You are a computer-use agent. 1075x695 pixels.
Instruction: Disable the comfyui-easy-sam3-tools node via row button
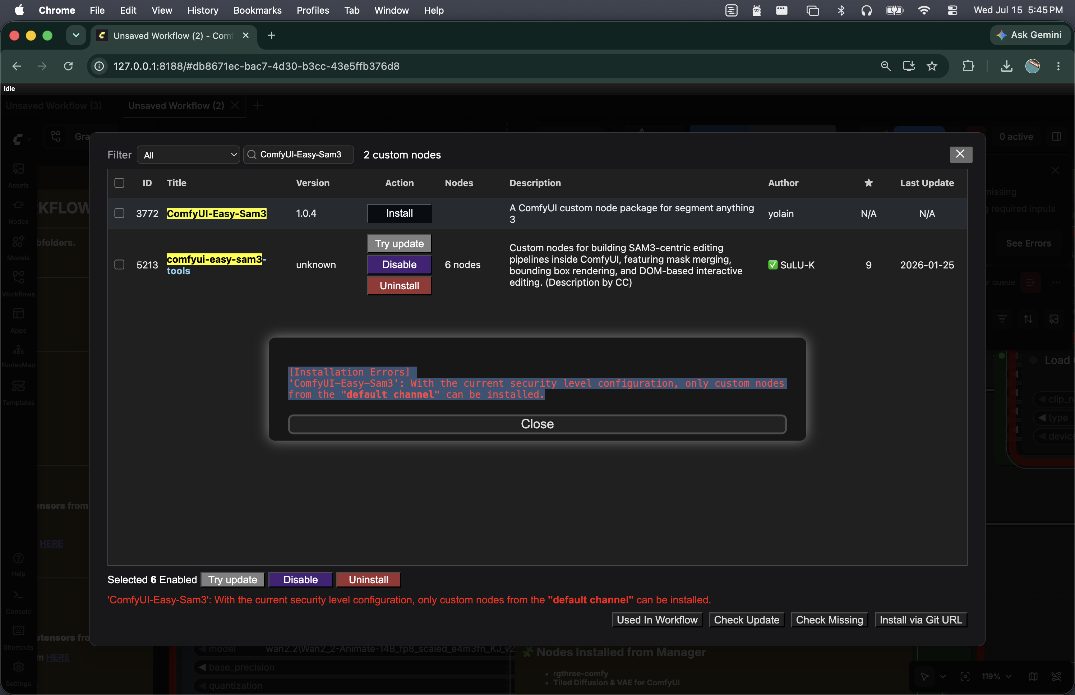click(399, 264)
